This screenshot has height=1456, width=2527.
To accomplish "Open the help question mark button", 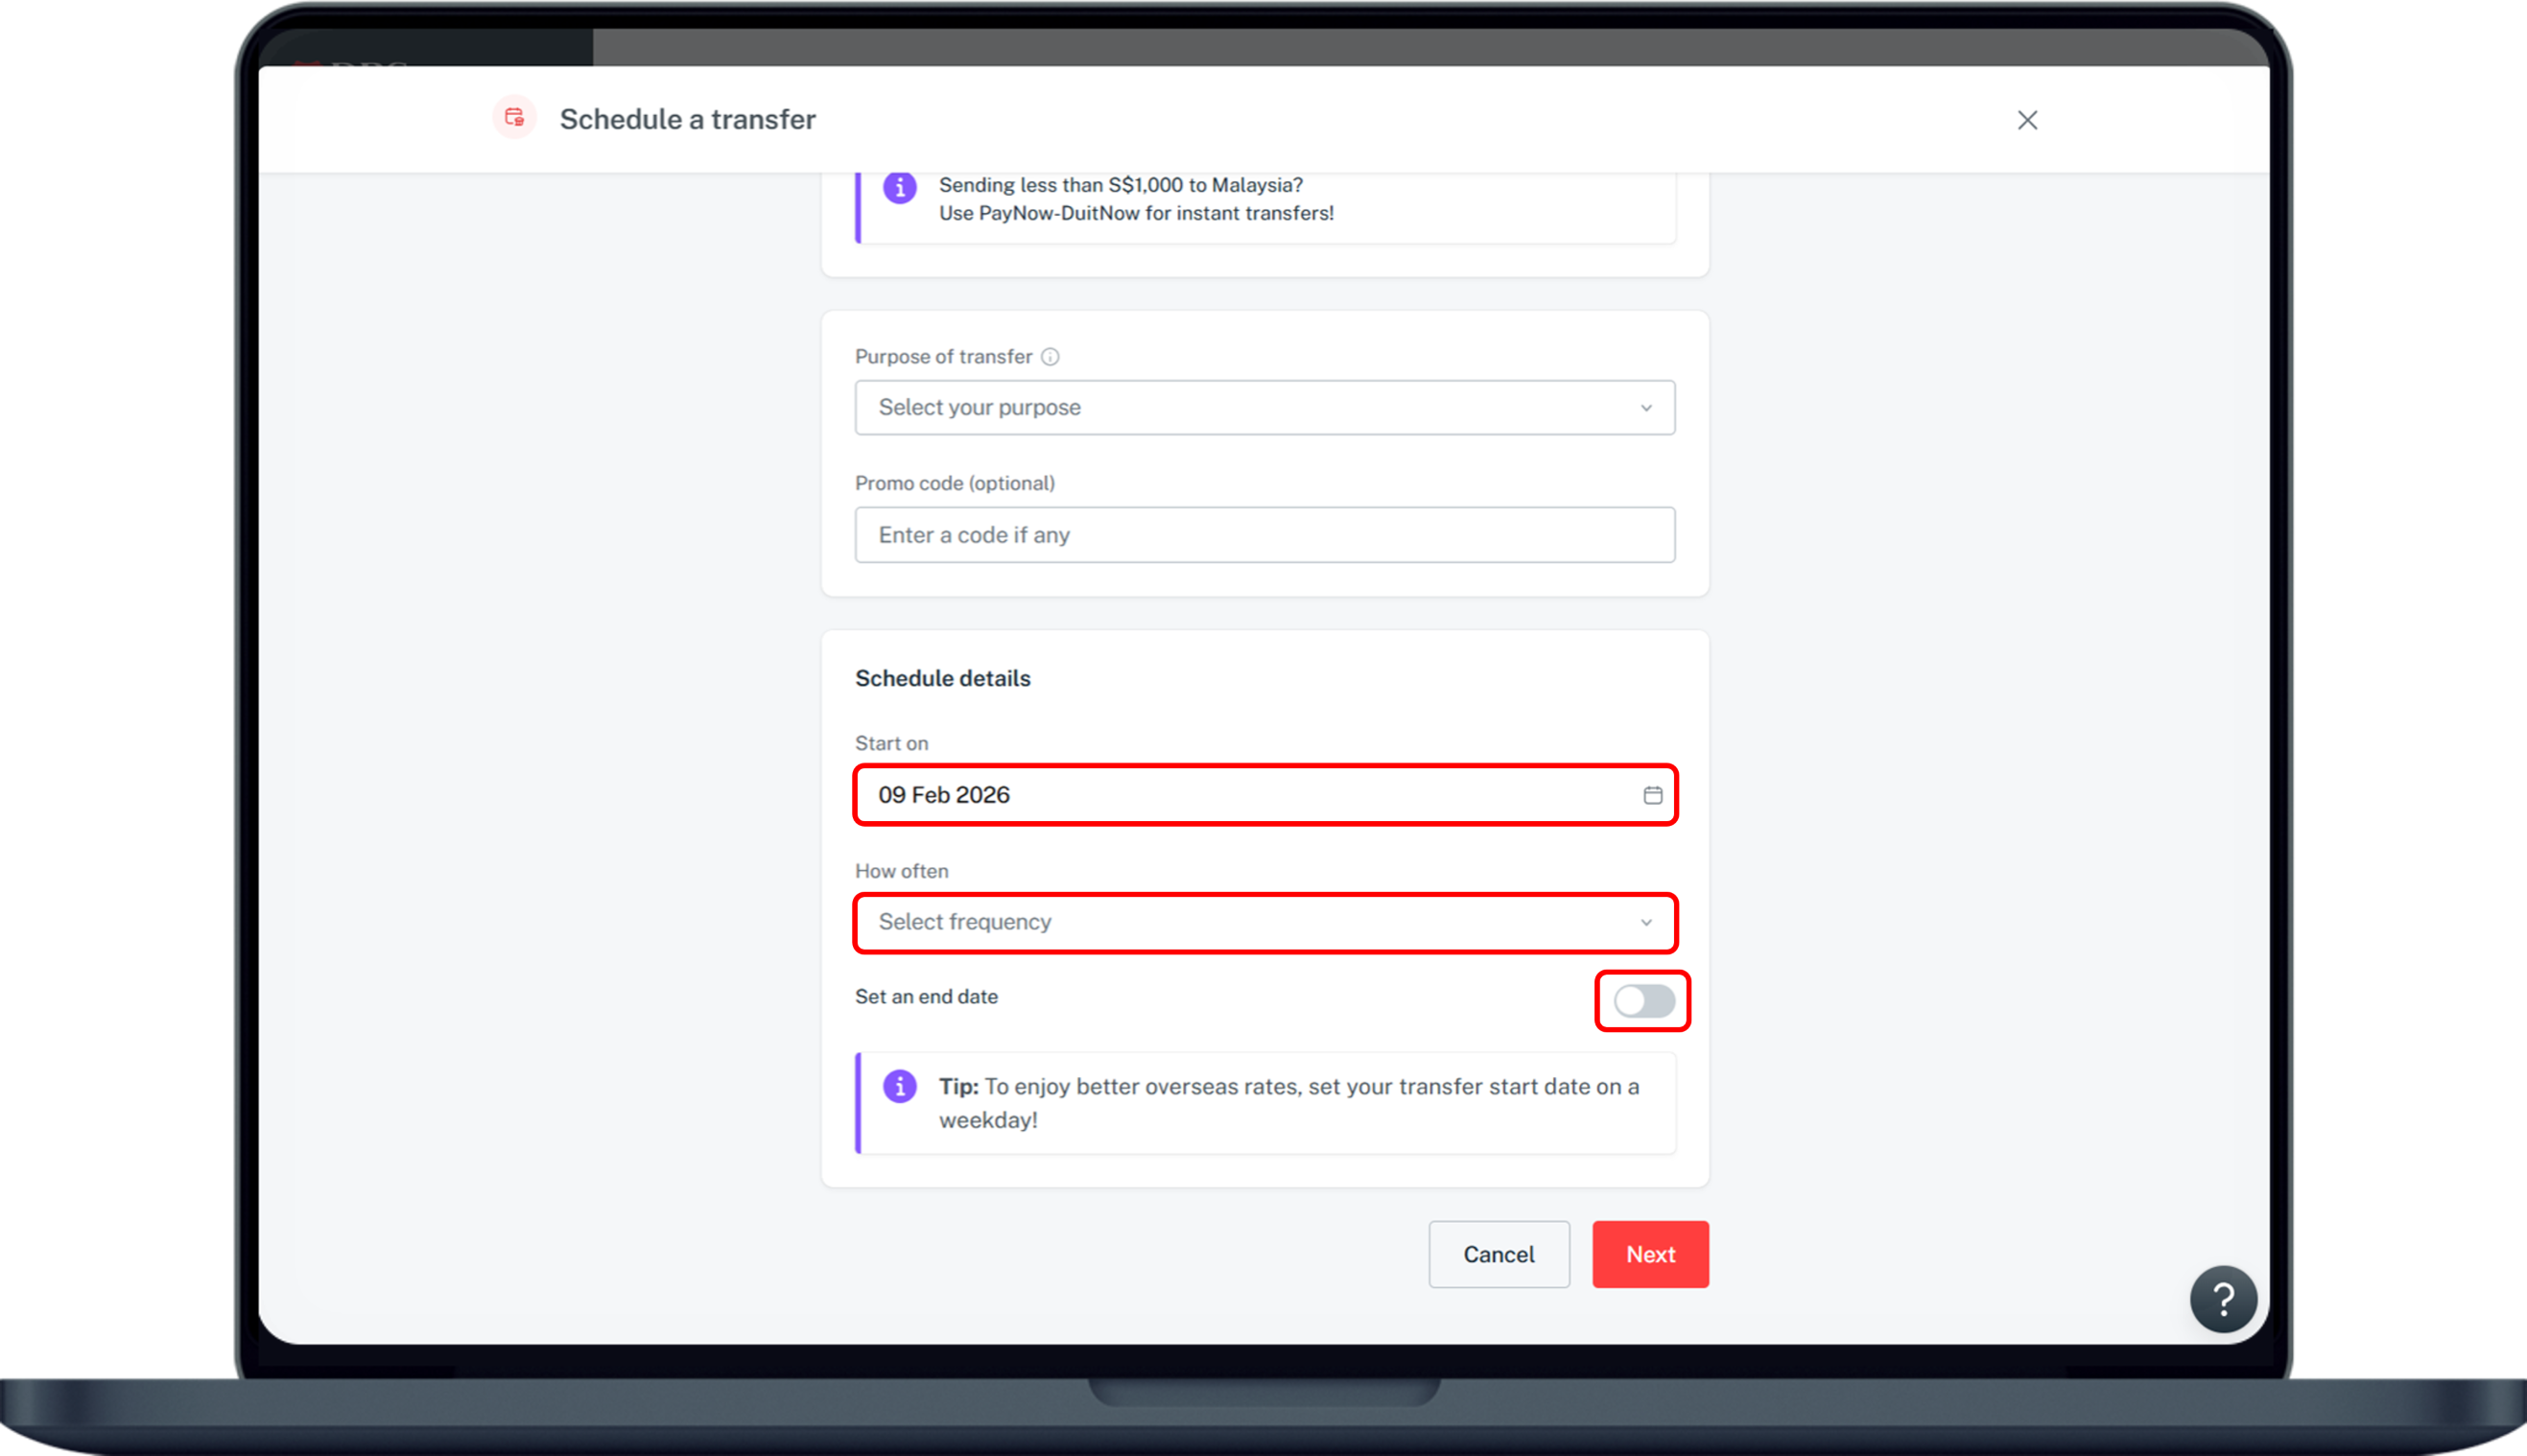I will 2222,1299.
